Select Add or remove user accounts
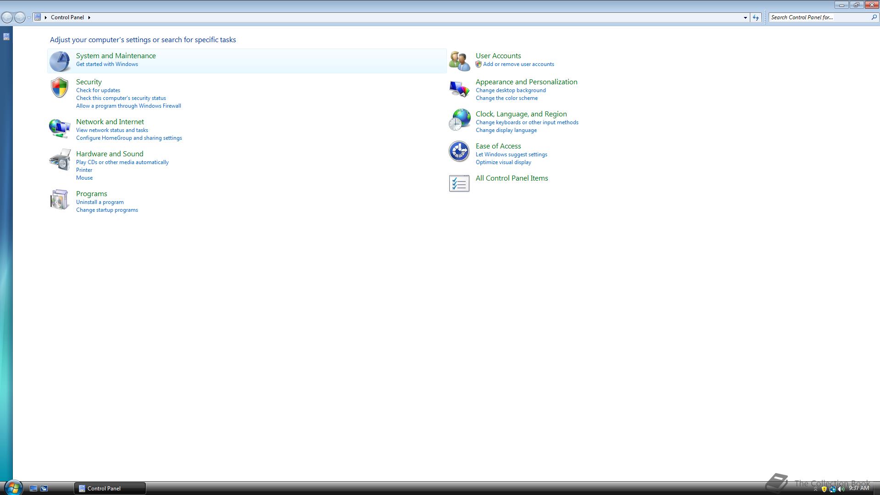 click(518, 64)
